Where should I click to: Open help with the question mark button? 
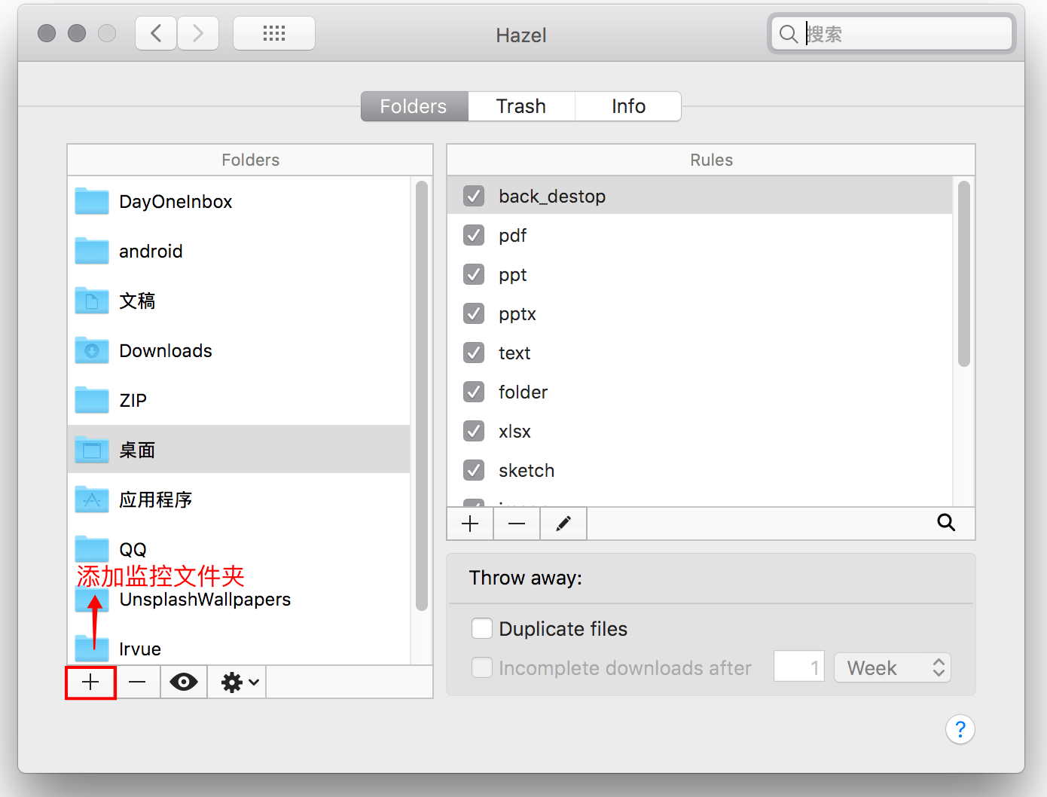click(x=960, y=729)
